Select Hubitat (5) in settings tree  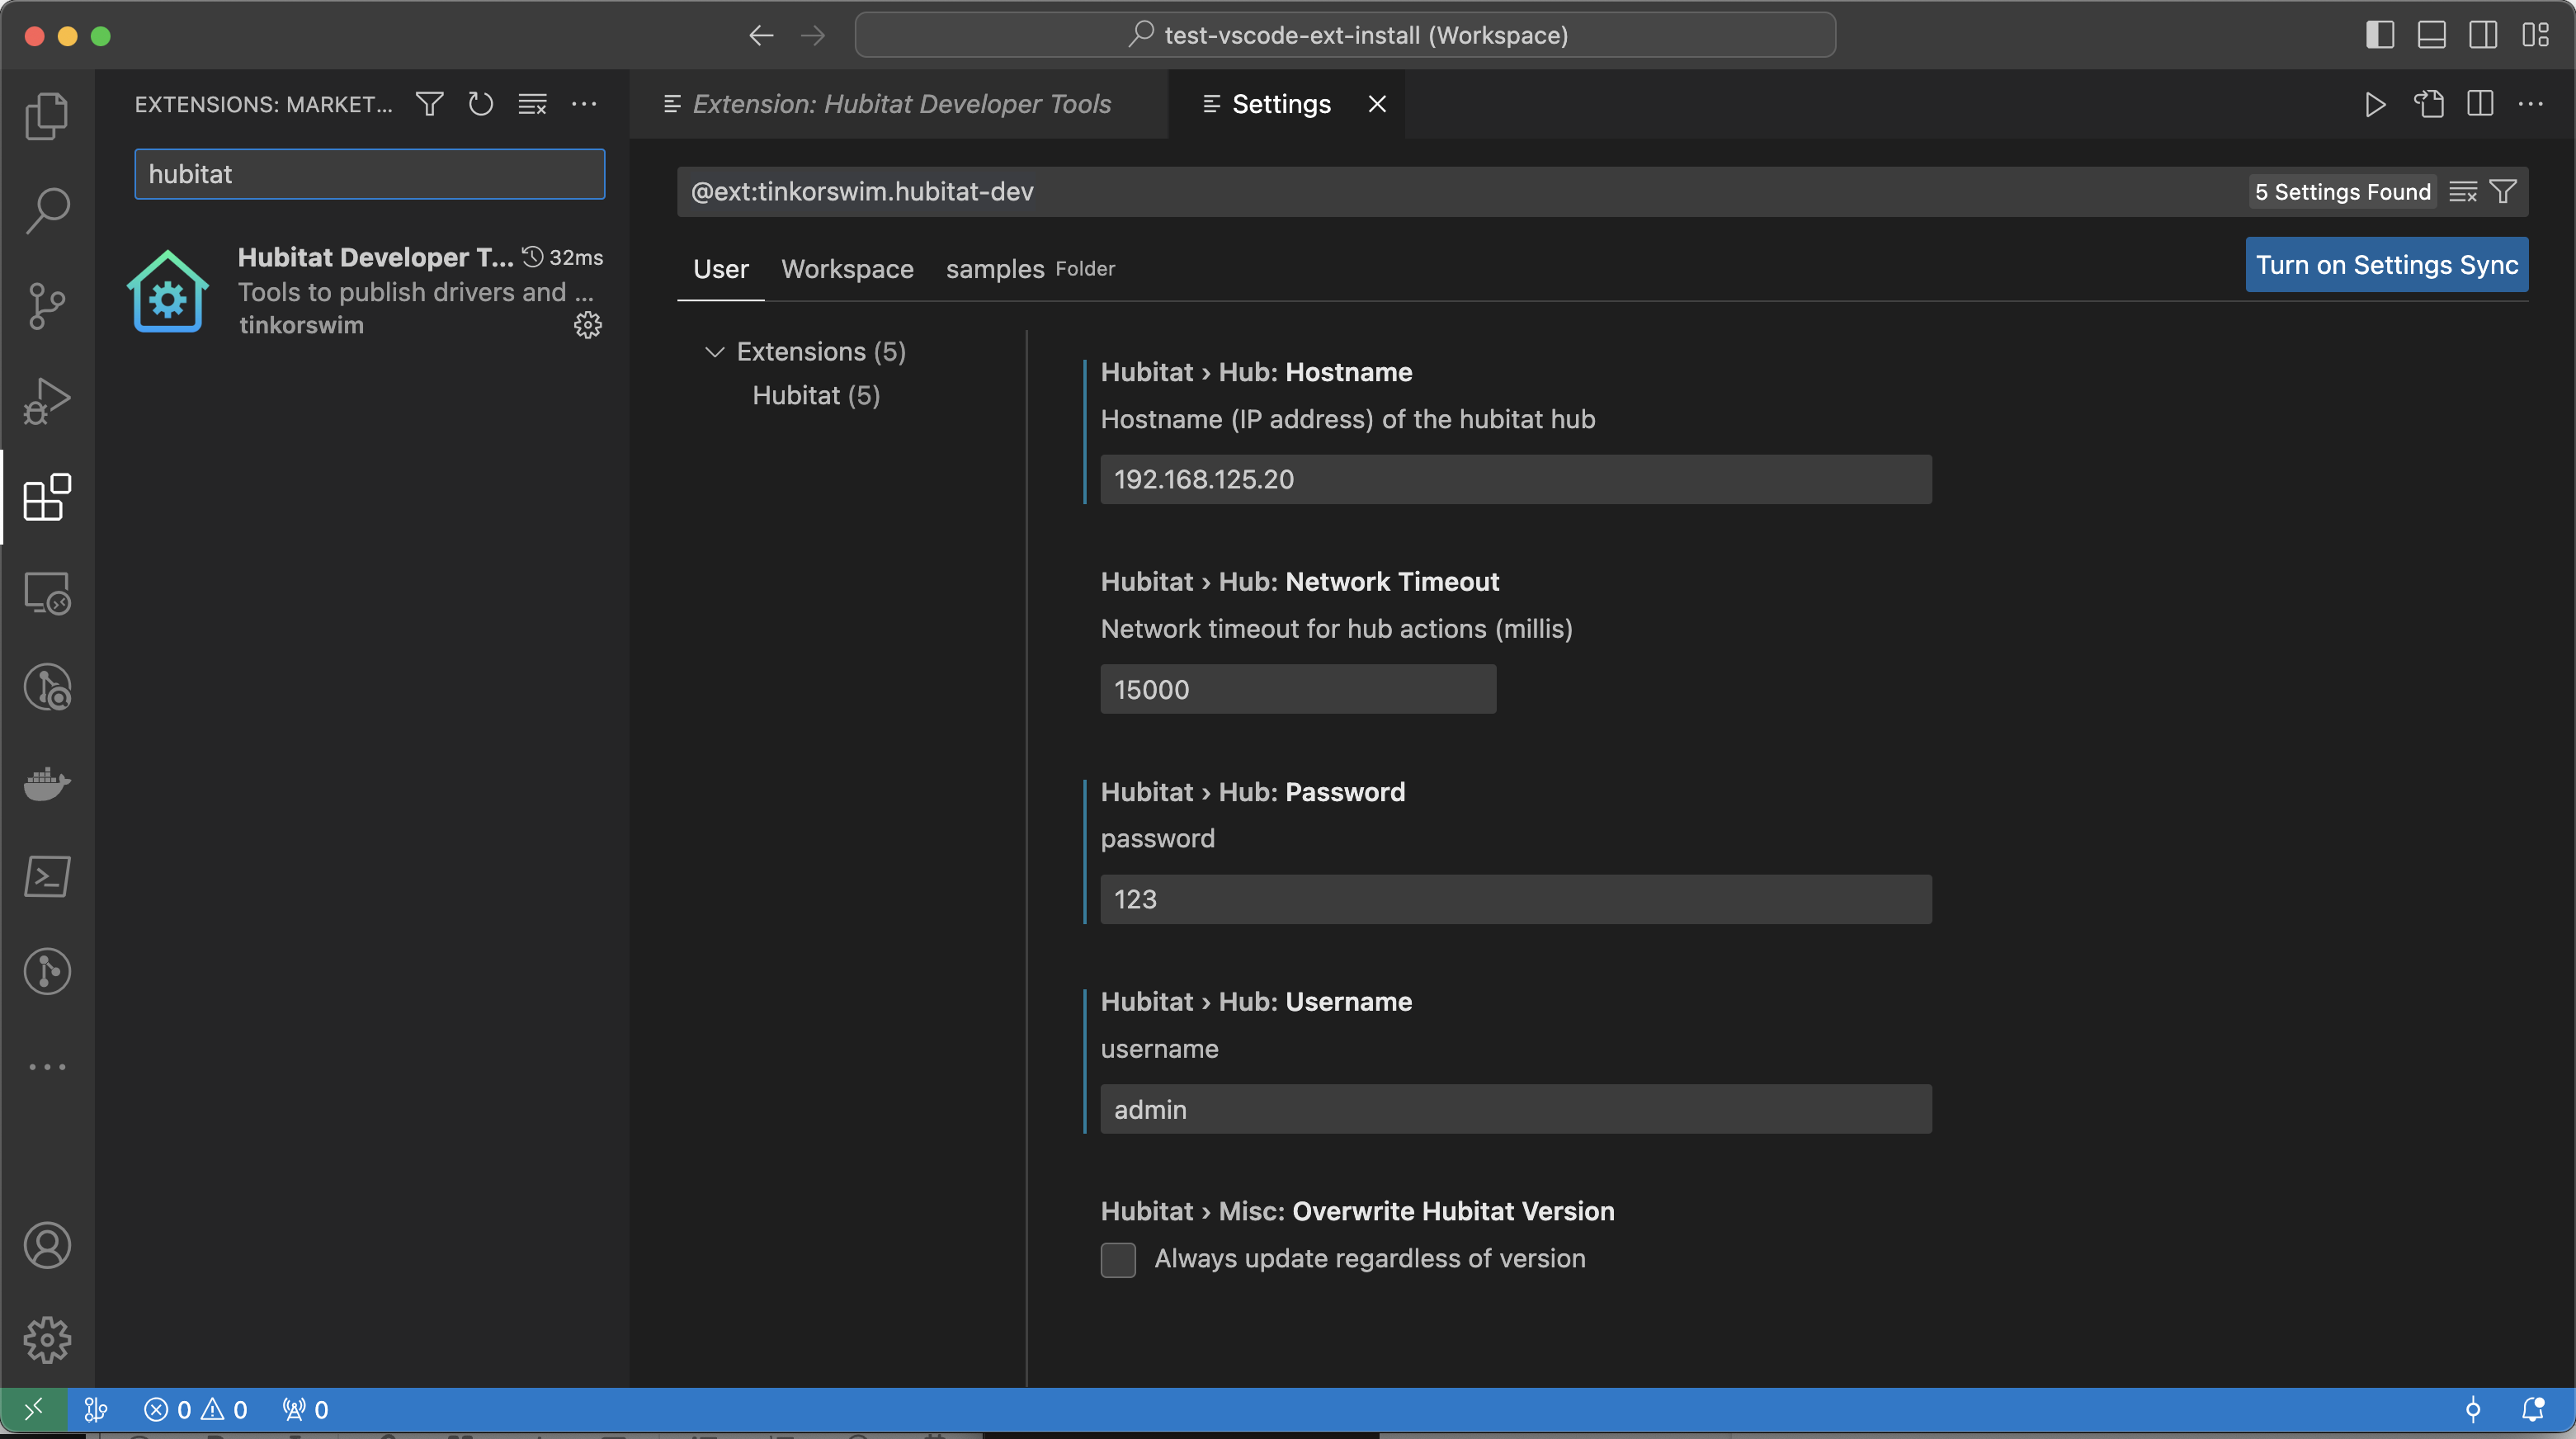coord(816,395)
